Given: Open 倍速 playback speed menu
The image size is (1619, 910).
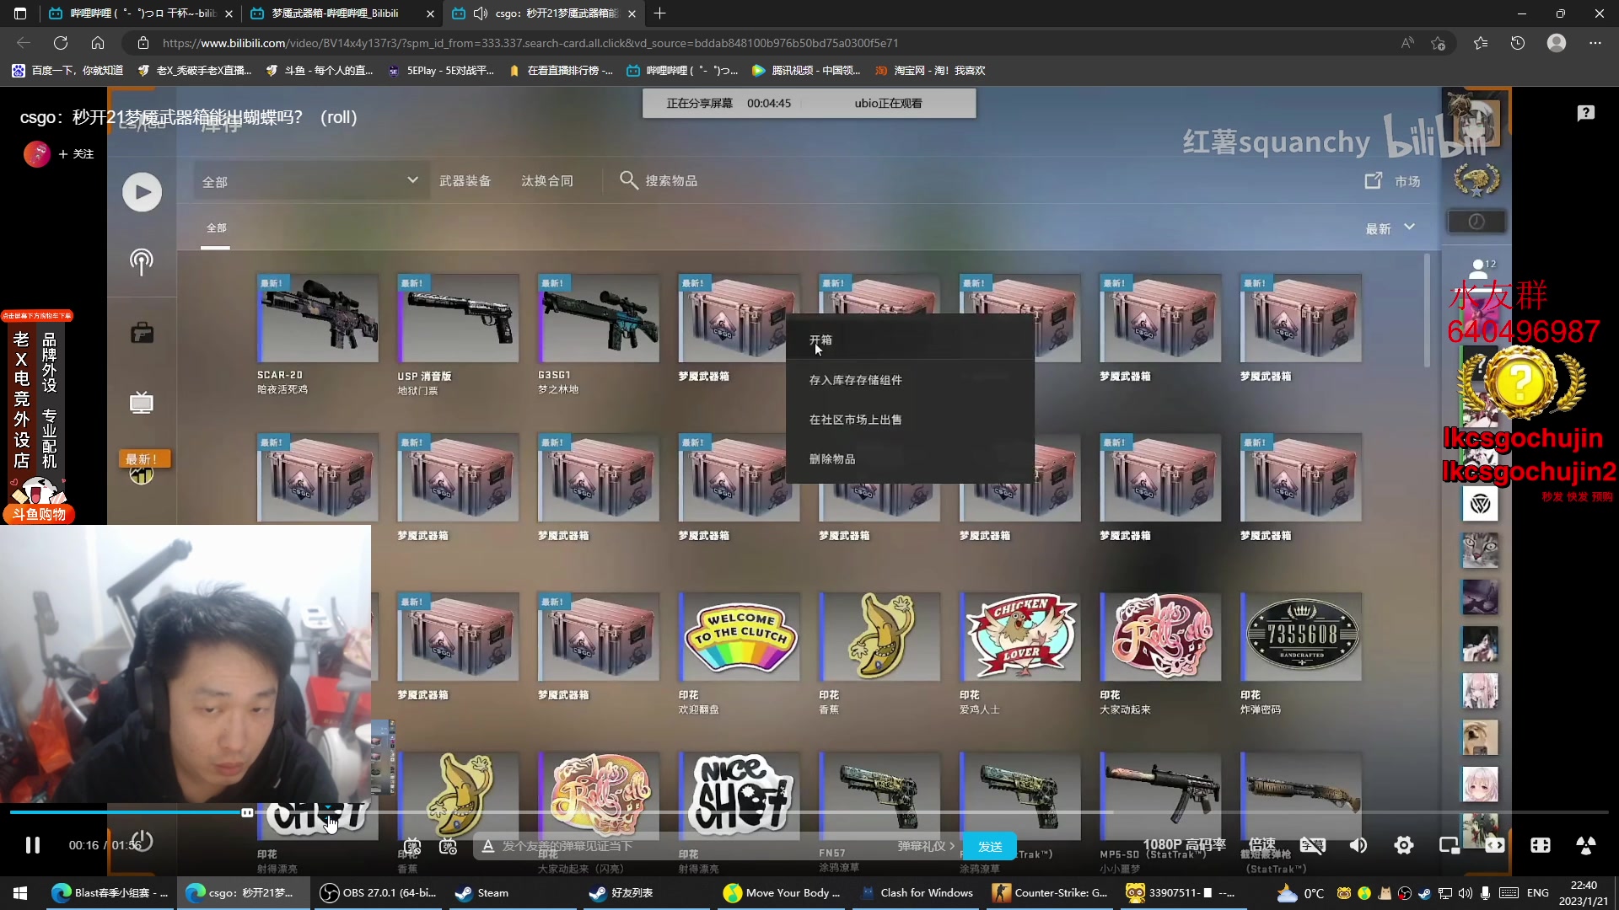Looking at the screenshot, I should pyautogui.click(x=1261, y=844).
